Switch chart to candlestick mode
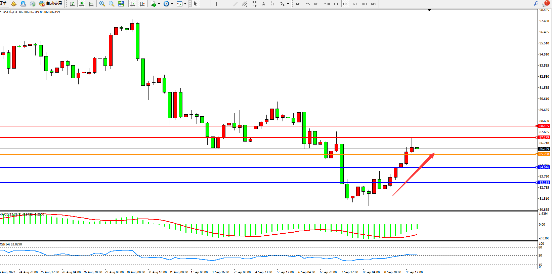 click(82, 4)
